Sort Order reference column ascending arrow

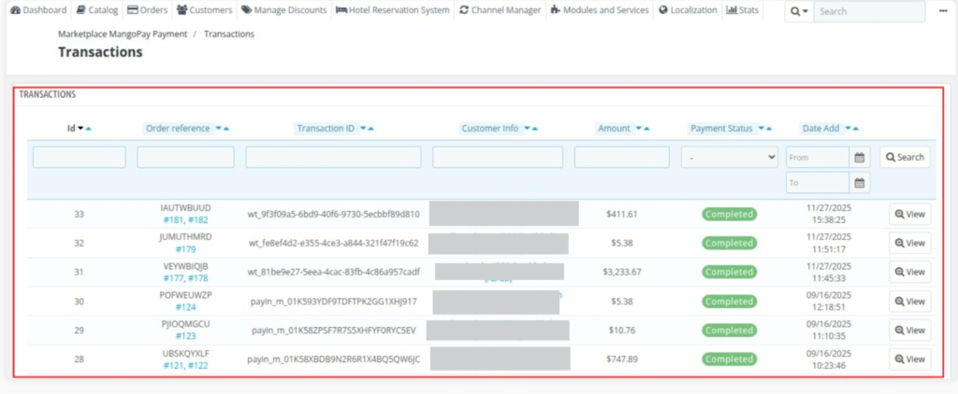click(226, 129)
